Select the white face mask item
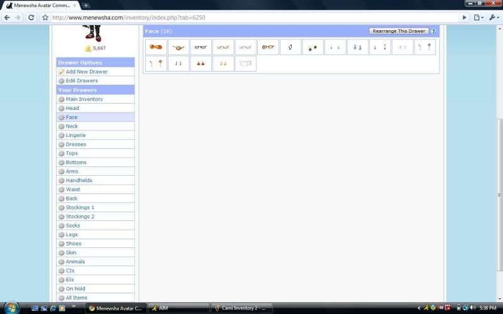Screen dimensions: 503x314 (245, 63)
